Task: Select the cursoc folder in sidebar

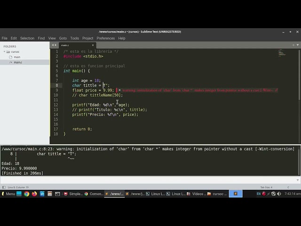Action: tap(15, 52)
